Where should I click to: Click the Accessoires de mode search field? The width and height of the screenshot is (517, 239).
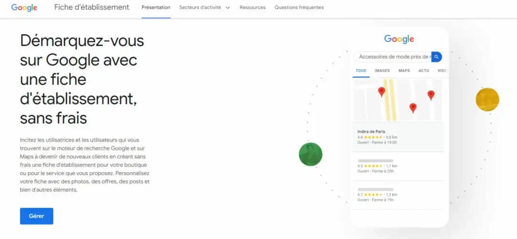[x=394, y=57]
